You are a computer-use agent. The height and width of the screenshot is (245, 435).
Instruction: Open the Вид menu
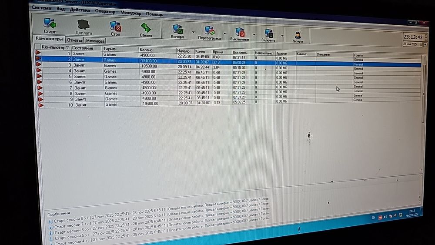coord(60,9)
